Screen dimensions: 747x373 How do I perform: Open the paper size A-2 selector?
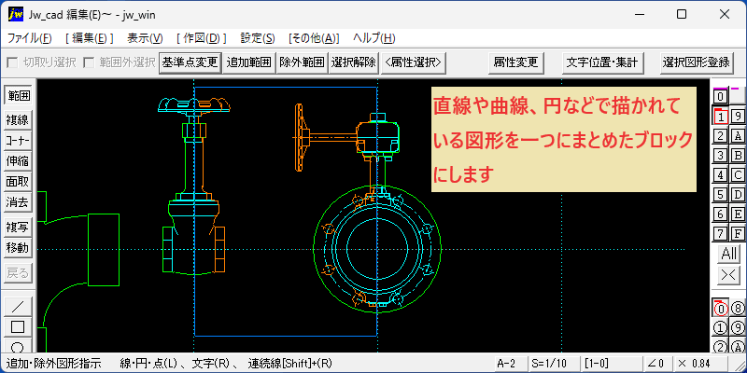510,364
